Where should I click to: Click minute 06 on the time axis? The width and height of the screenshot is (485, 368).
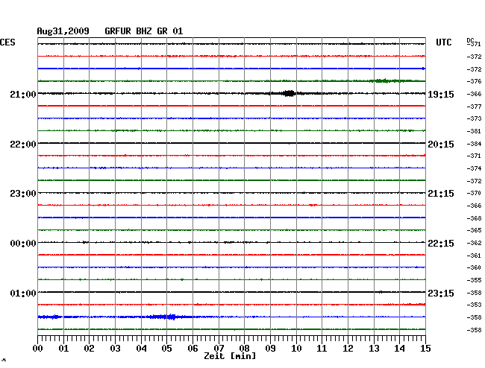(x=193, y=349)
